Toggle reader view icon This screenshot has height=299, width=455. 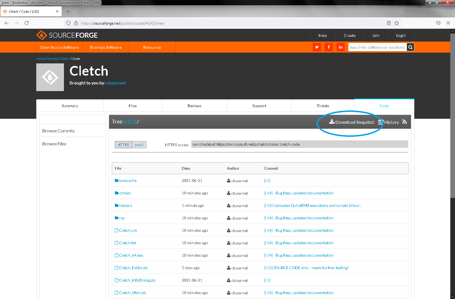pos(389,23)
